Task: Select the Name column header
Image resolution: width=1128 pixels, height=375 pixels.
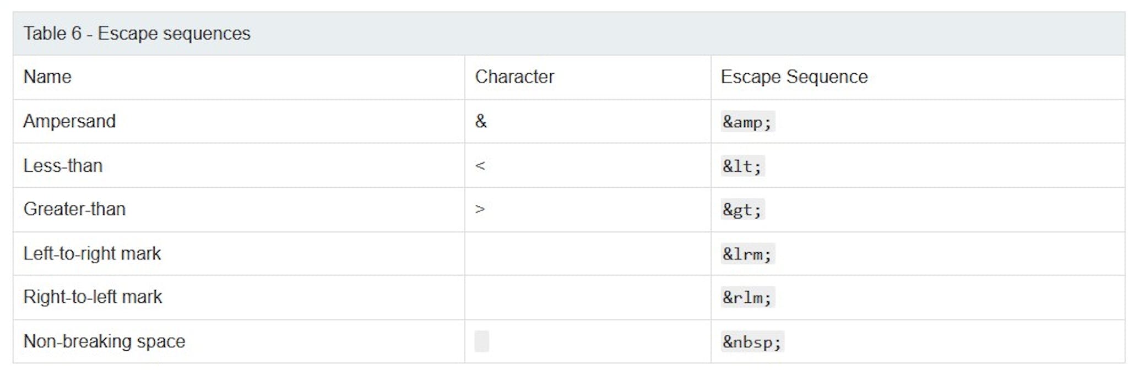Action: [x=47, y=77]
